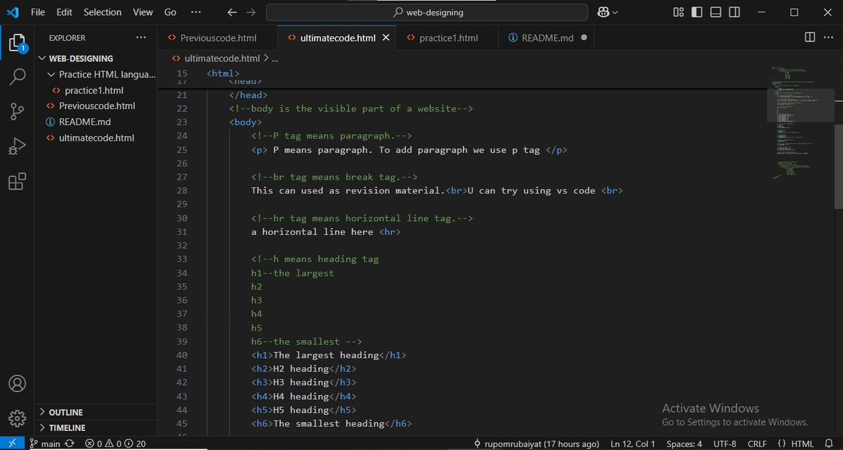Go forward with the right arrow
Viewport: 843px width, 450px height.
pyautogui.click(x=250, y=12)
